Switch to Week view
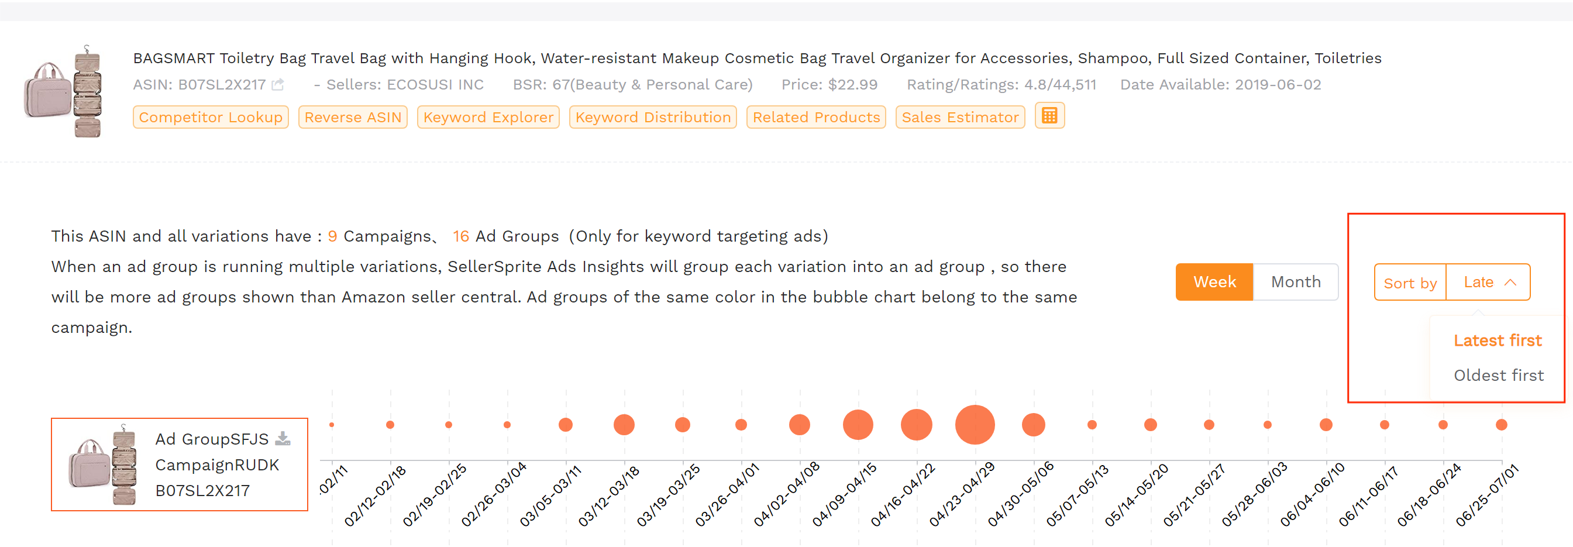The width and height of the screenshot is (1573, 547). click(x=1214, y=282)
